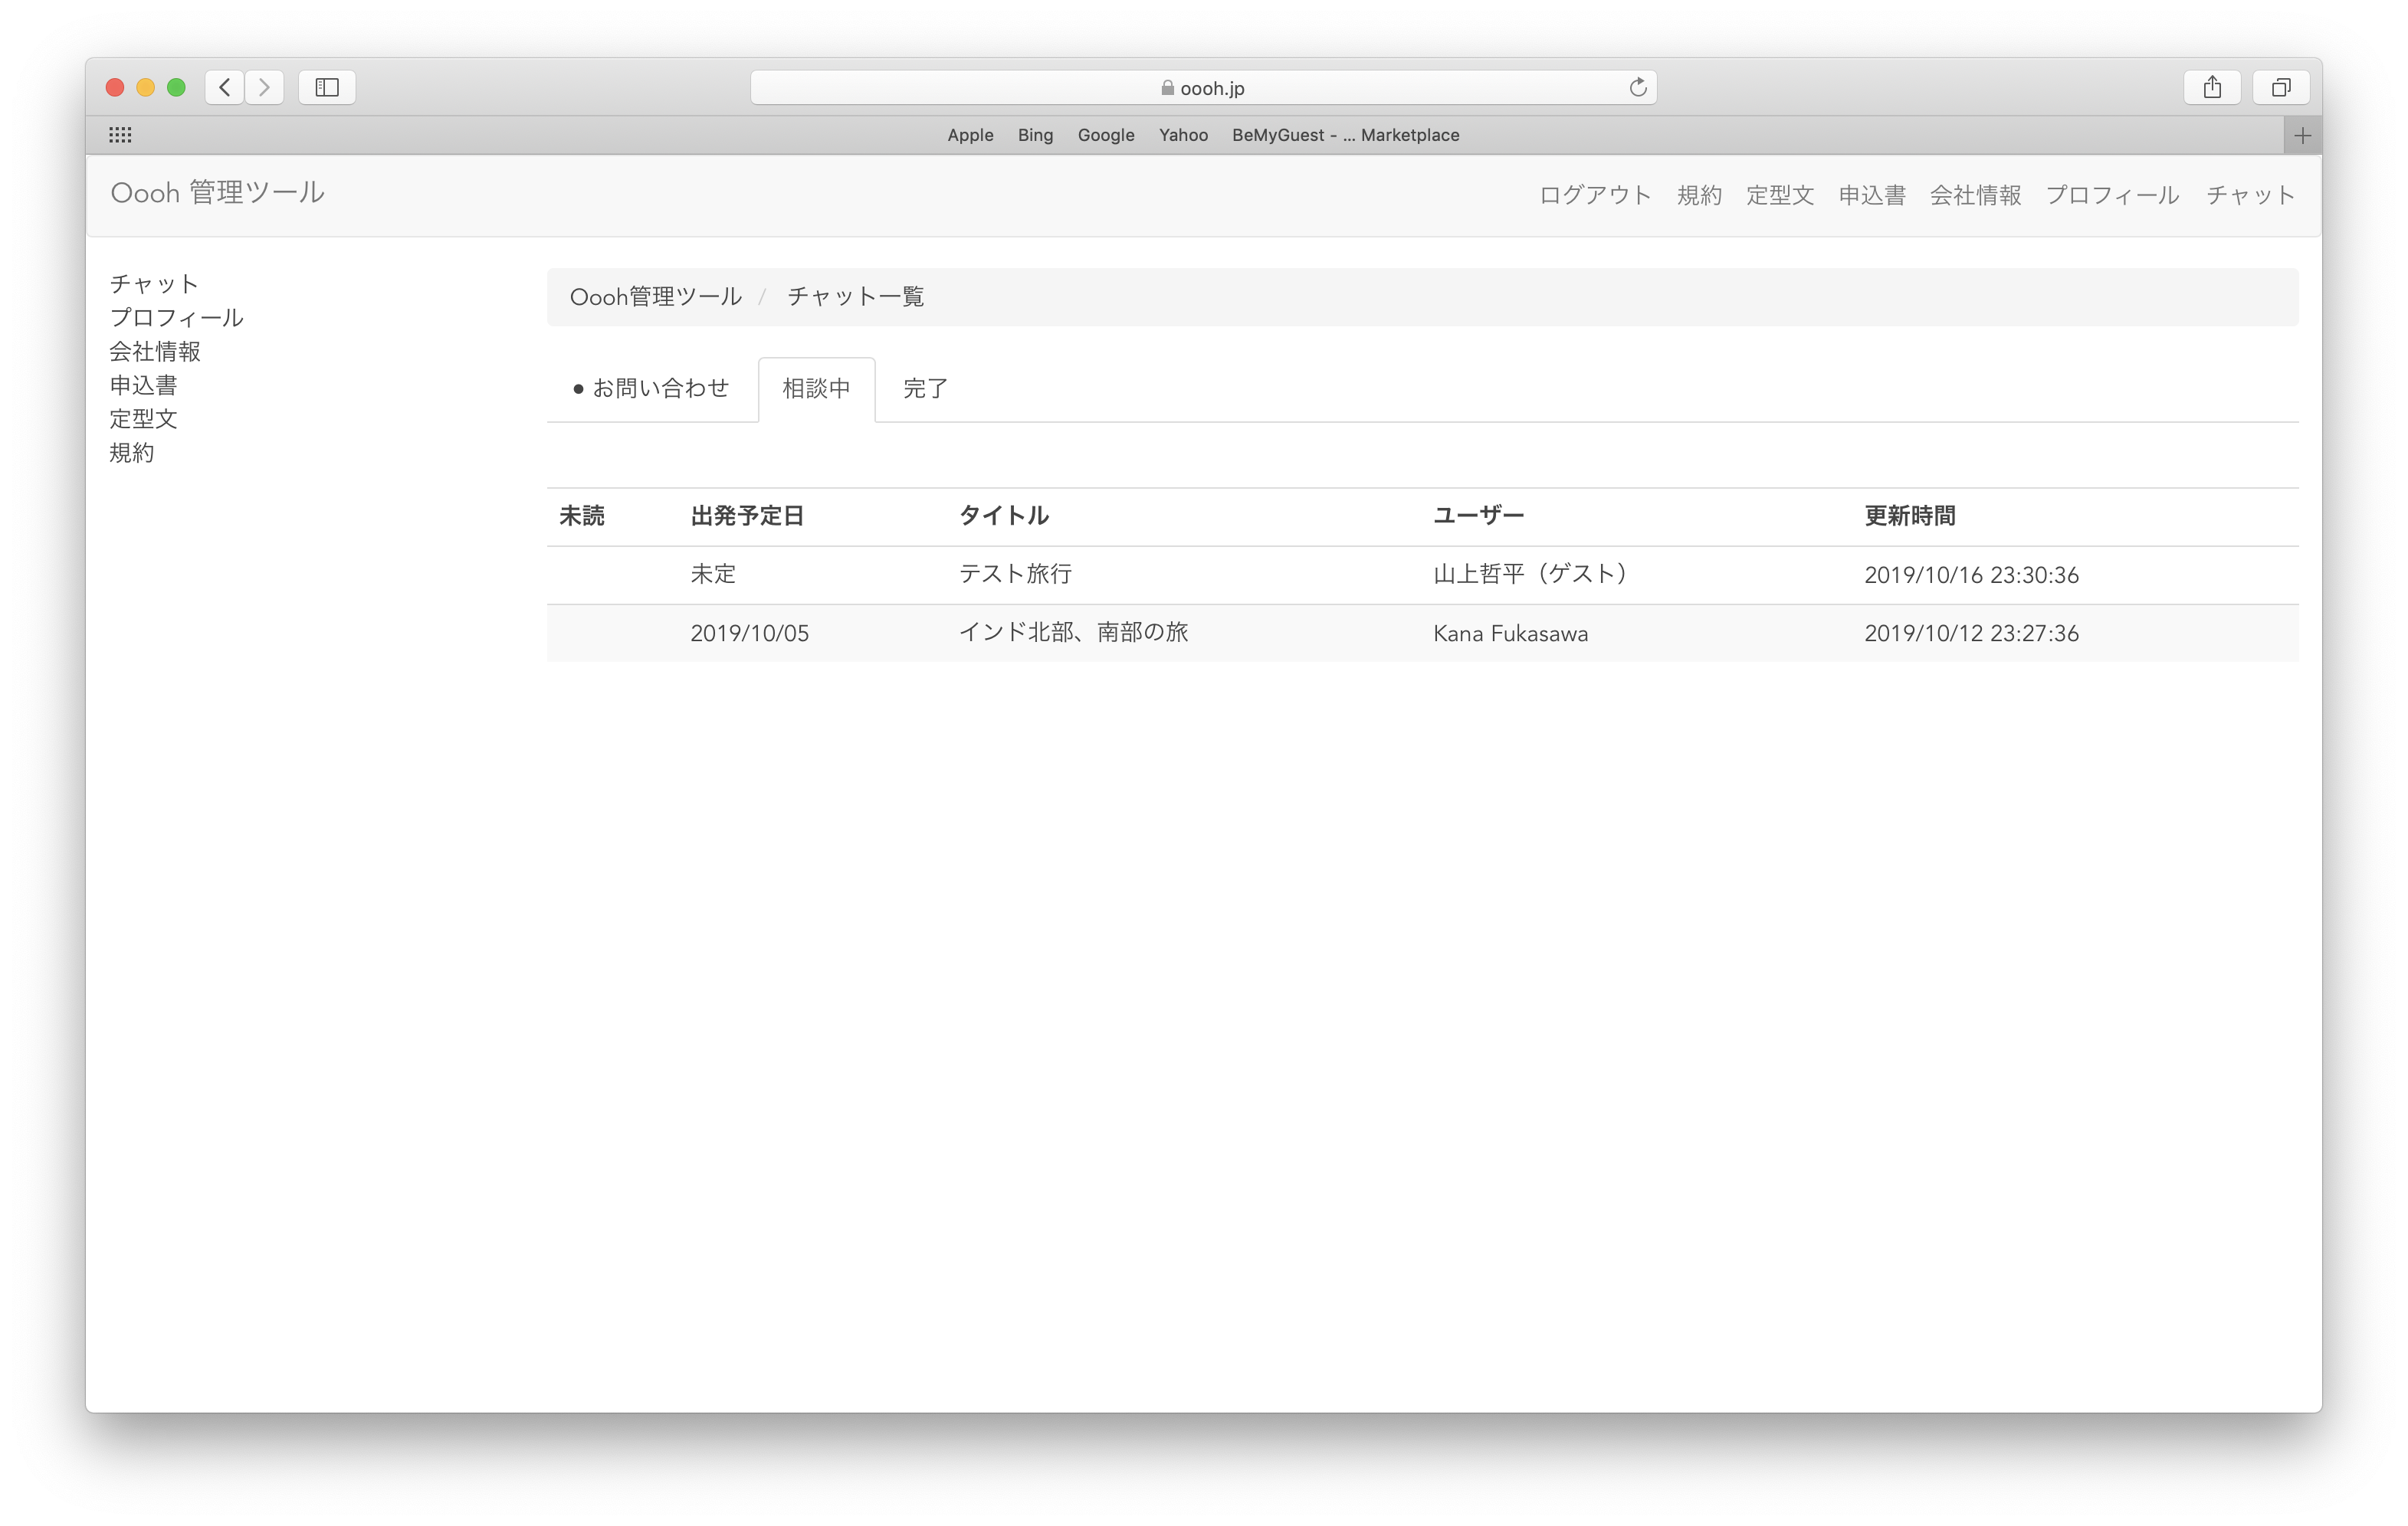This screenshot has width=2408, height=1526.
Task: Select 会社情報 in left sidebar
Action: pyautogui.click(x=155, y=352)
